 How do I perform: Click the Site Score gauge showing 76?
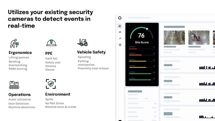coord(142,35)
